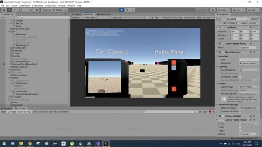The width and height of the screenshot is (262, 147).
Task: Click the grid snapping icon in toolbar
Action: (x=65, y=10)
